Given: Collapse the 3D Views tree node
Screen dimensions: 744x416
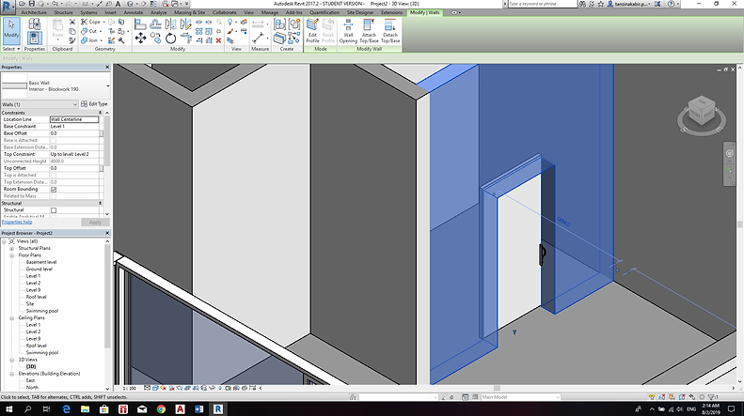Looking at the screenshot, I should [12, 360].
